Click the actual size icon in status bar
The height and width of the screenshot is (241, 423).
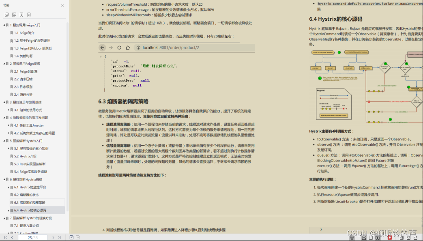tap(402, 238)
